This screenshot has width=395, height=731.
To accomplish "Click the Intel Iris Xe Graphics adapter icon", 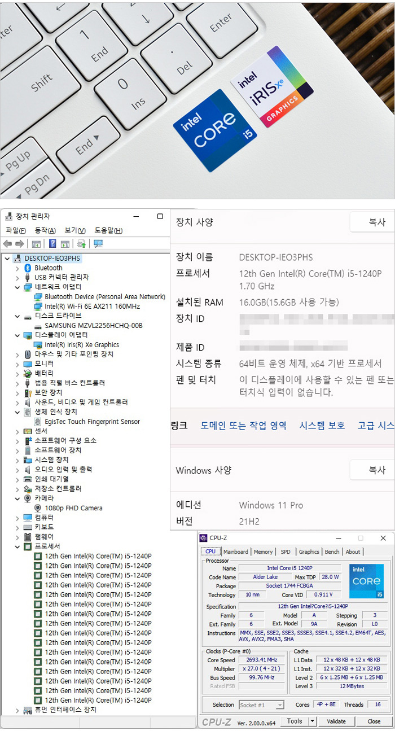I will point(38,345).
